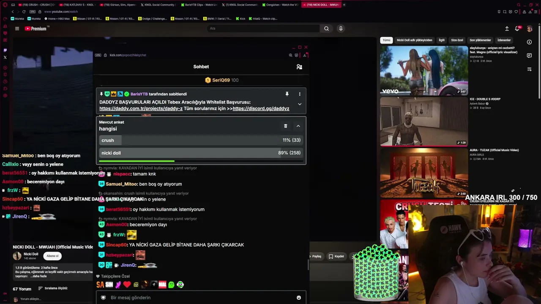Toggle VPN badge in main address bar
This screenshot has width=541, height=304.
coord(33,11)
